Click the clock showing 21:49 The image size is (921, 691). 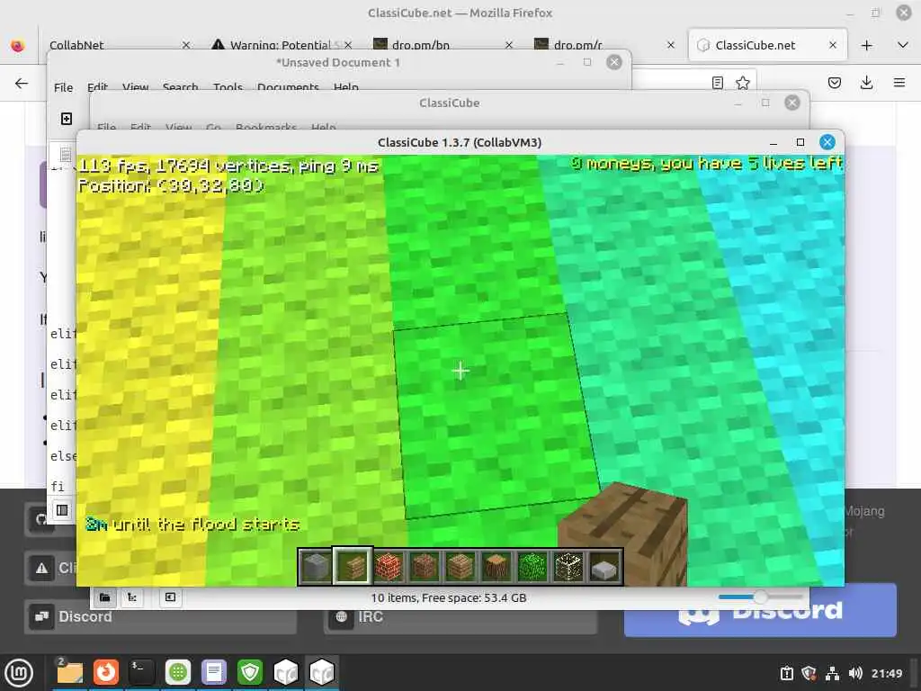click(886, 673)
